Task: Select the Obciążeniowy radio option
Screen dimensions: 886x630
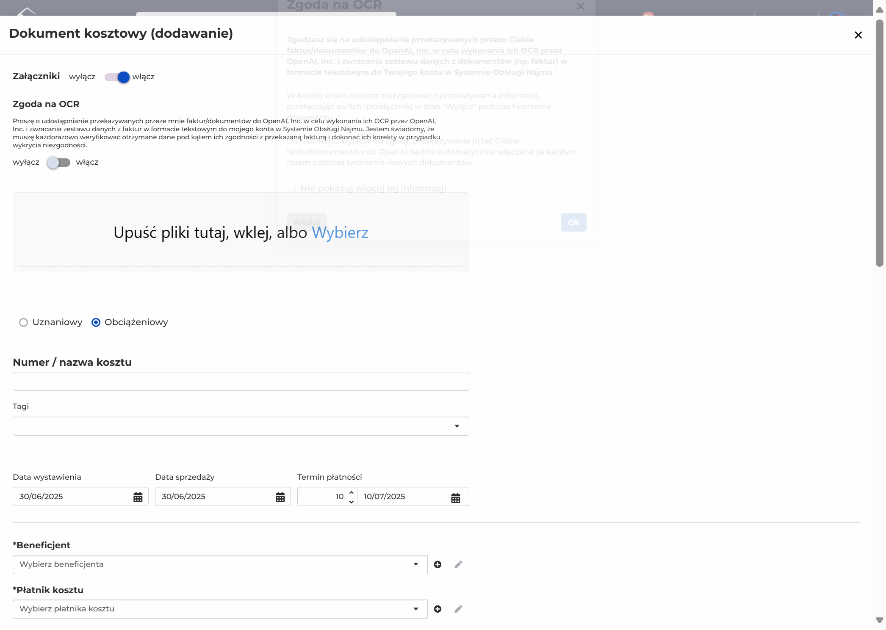Action: tap(96, 323)
